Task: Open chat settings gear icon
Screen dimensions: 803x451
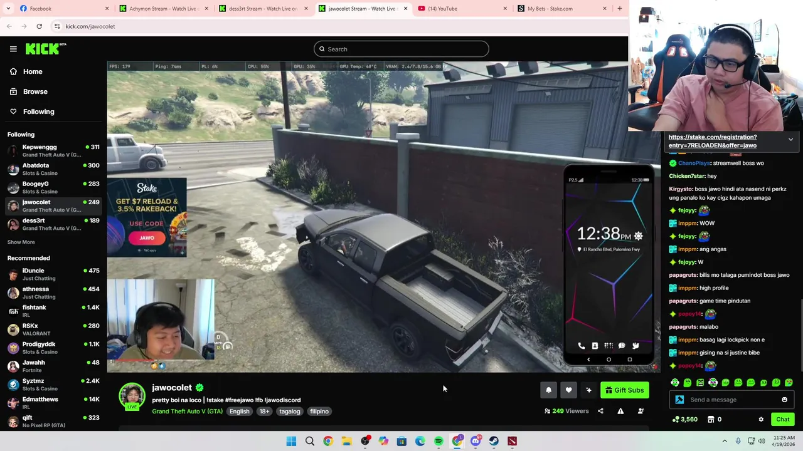Action: [761, 420]
